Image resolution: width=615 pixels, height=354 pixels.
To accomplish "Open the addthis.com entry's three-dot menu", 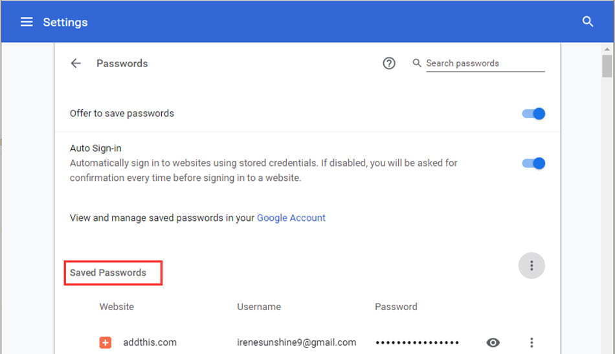I will point(531,342).
